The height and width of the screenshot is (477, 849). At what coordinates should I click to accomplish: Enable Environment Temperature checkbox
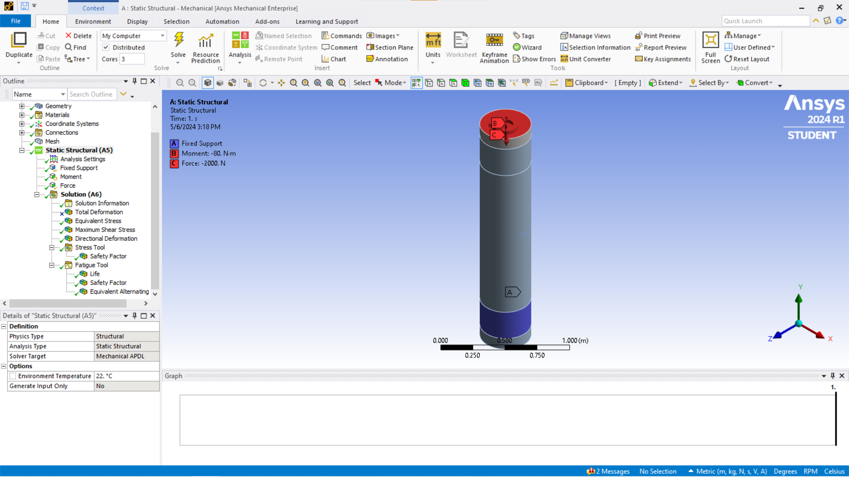(x=13, y=376)
